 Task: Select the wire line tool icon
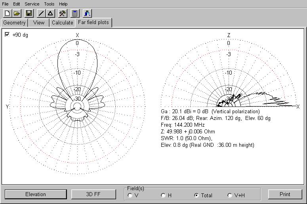point(41,13)
